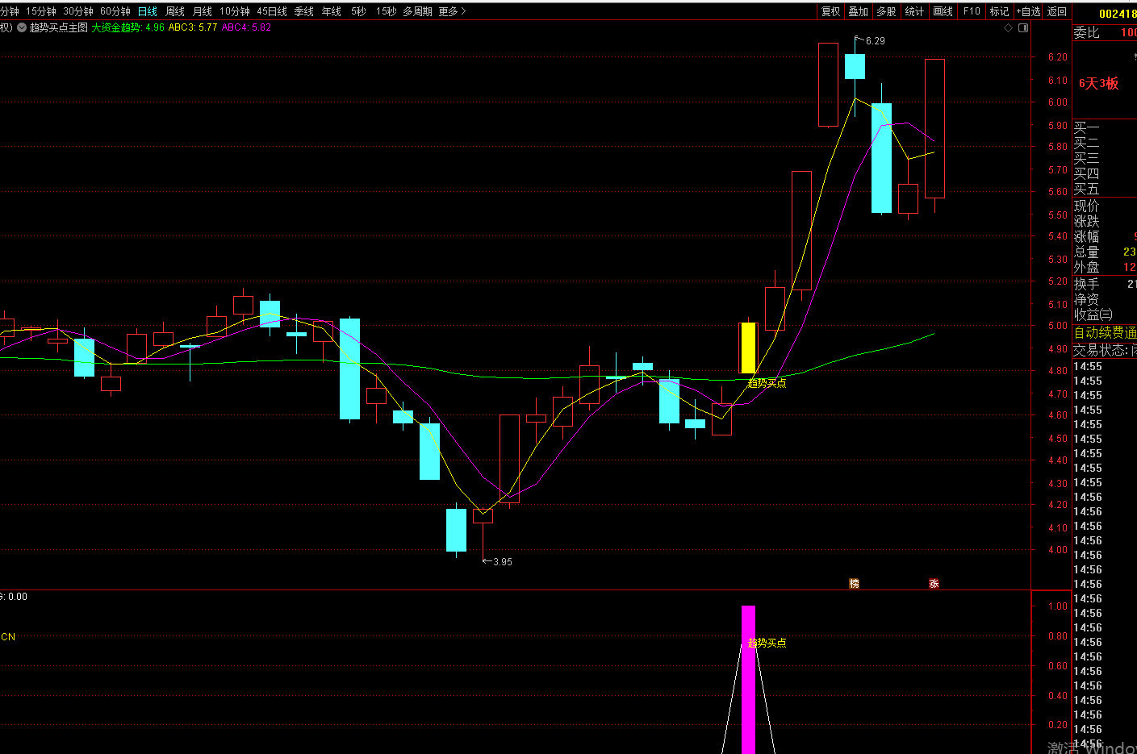Click the red 涨 marker badge
Screen dimensions: 1137x754
click(x=934, y=583)
